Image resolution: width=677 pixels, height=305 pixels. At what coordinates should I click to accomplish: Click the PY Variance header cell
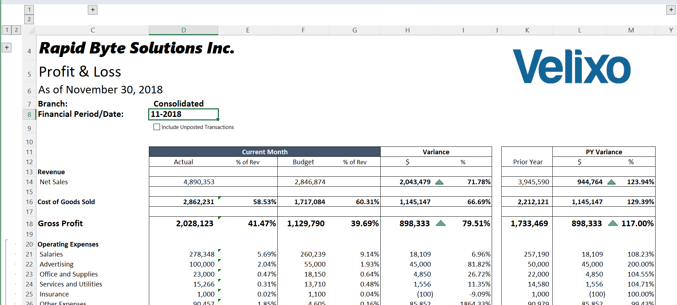tap(604, 152)
